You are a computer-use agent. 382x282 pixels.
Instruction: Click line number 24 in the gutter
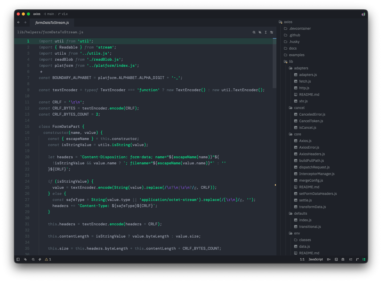tap(27, 181)
